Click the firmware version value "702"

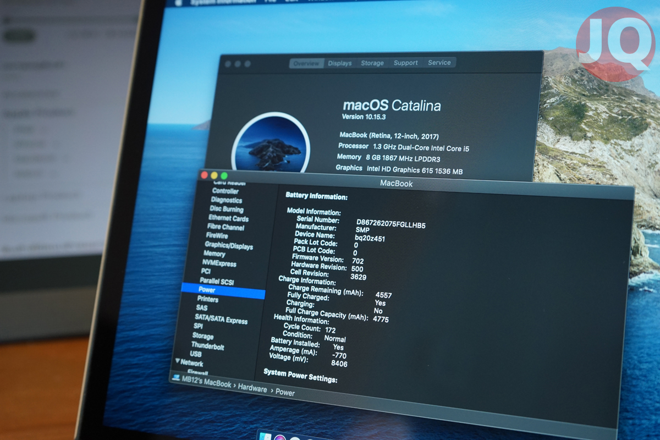coord(358,261)
